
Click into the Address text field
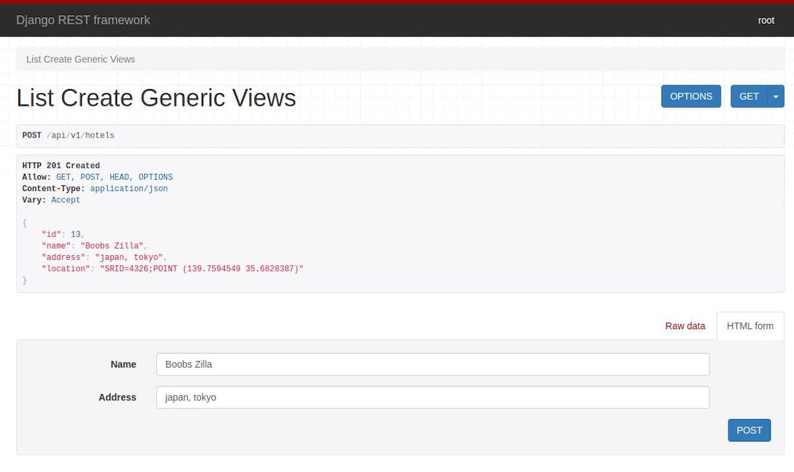(x=432, y=397)
